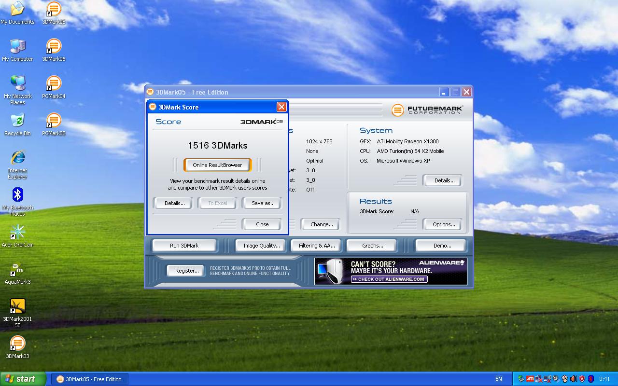Minimize the 3DMark05 main window
Image resolution: width=618 pixels, height=386 pixels.
coord(444,92)
